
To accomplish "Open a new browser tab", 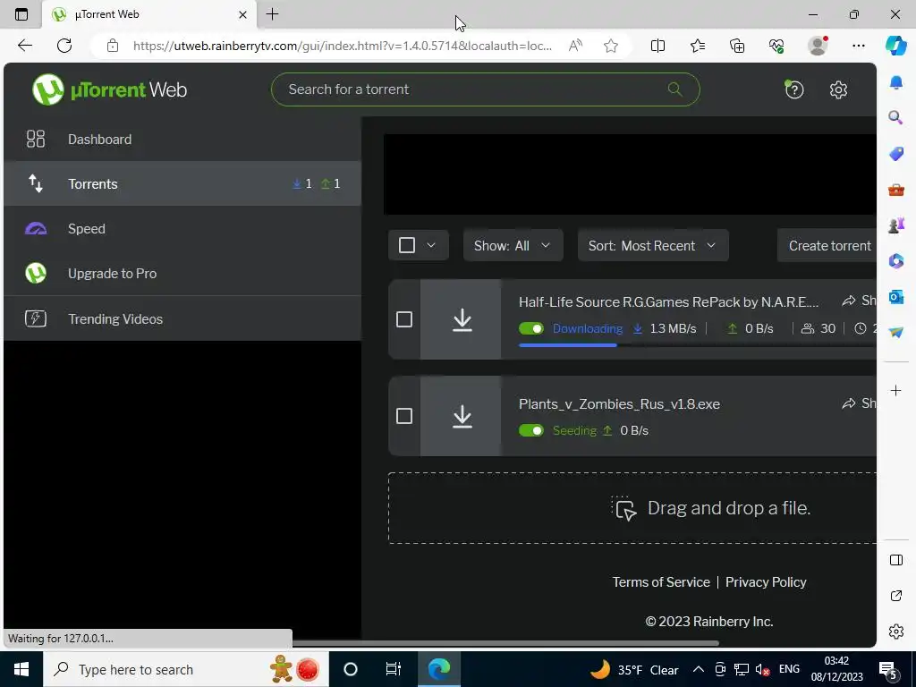I will click(272, 14).
